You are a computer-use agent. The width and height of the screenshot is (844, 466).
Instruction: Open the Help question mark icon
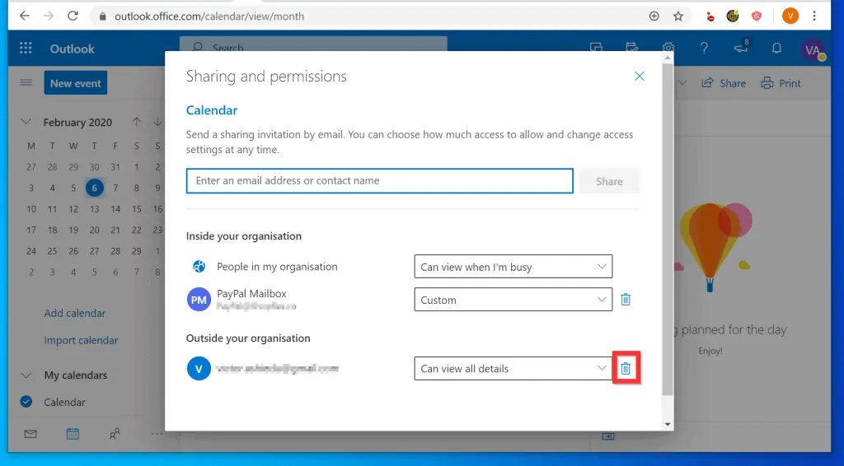click(704, 49)
